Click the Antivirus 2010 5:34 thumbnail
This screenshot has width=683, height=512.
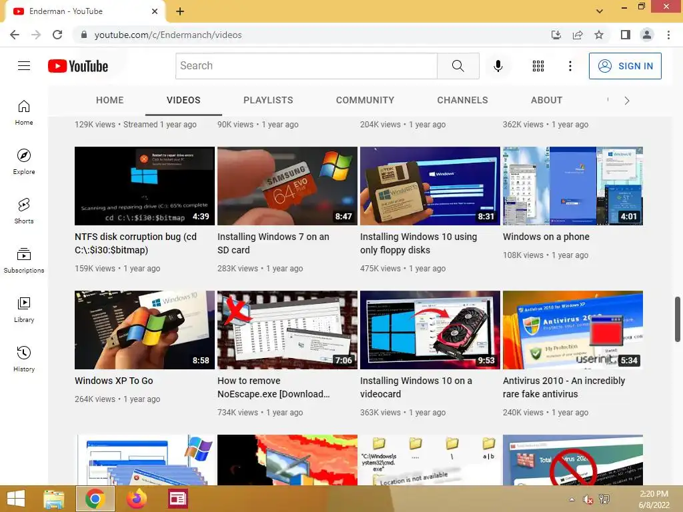pyautogui.click(x=573, y=330)
